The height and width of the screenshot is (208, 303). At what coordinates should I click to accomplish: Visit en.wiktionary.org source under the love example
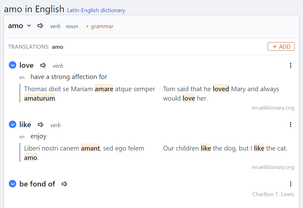(x=273, y=107)
